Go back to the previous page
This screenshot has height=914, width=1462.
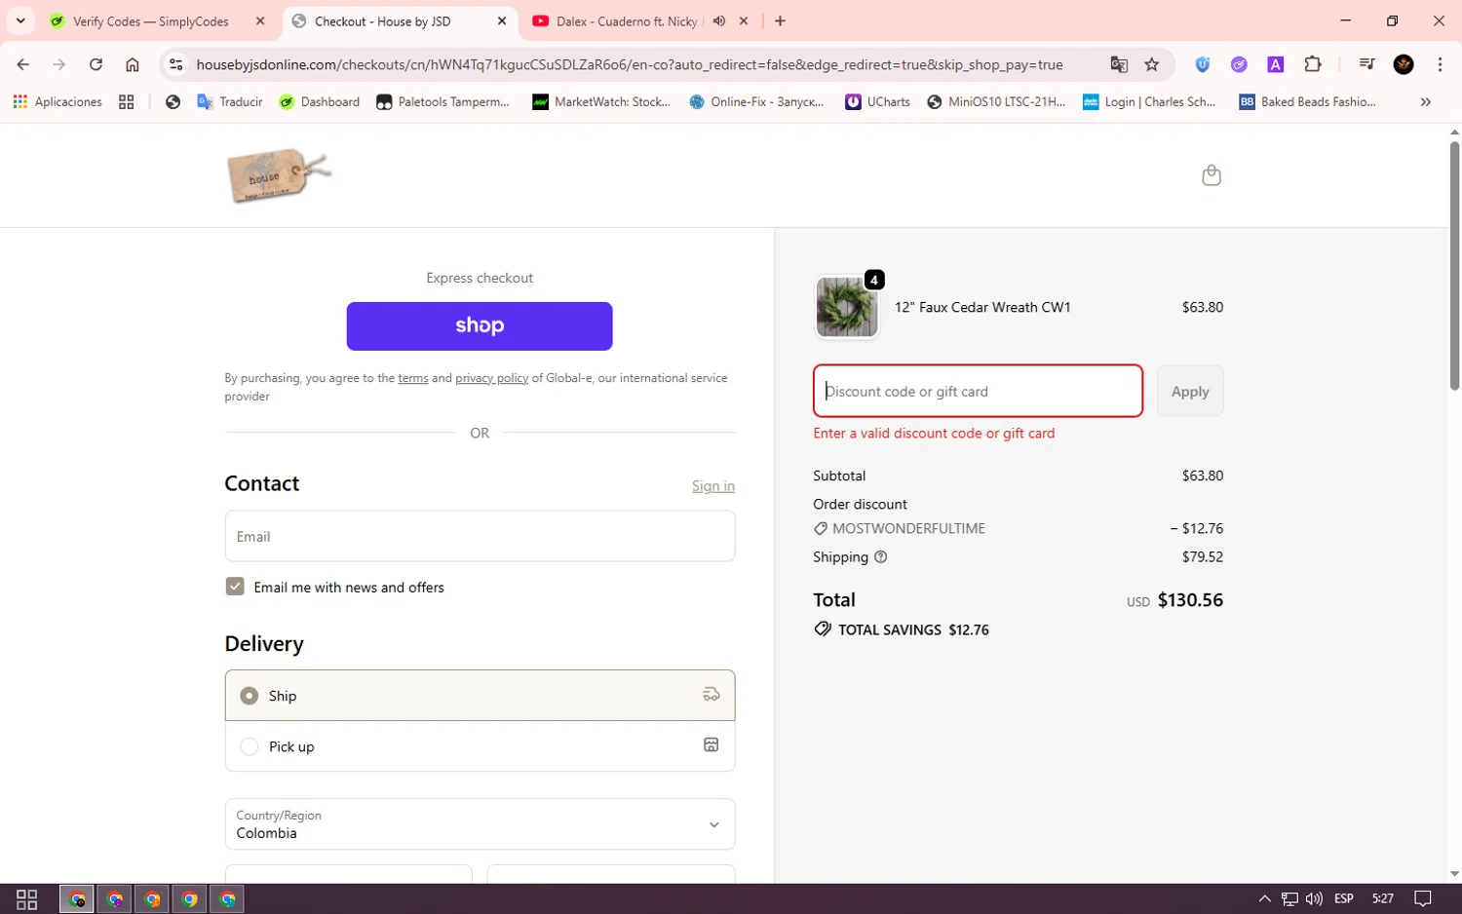(x=22, y=64)
